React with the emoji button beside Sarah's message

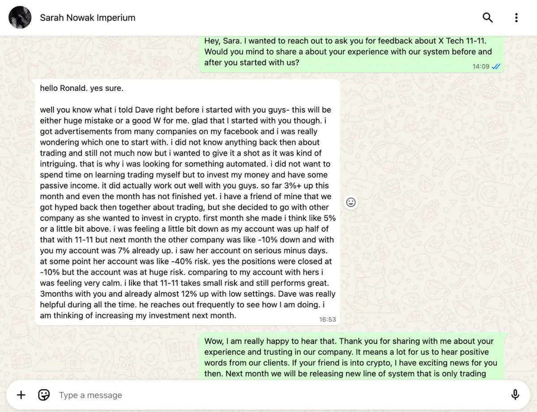click(x=351, y=202)
